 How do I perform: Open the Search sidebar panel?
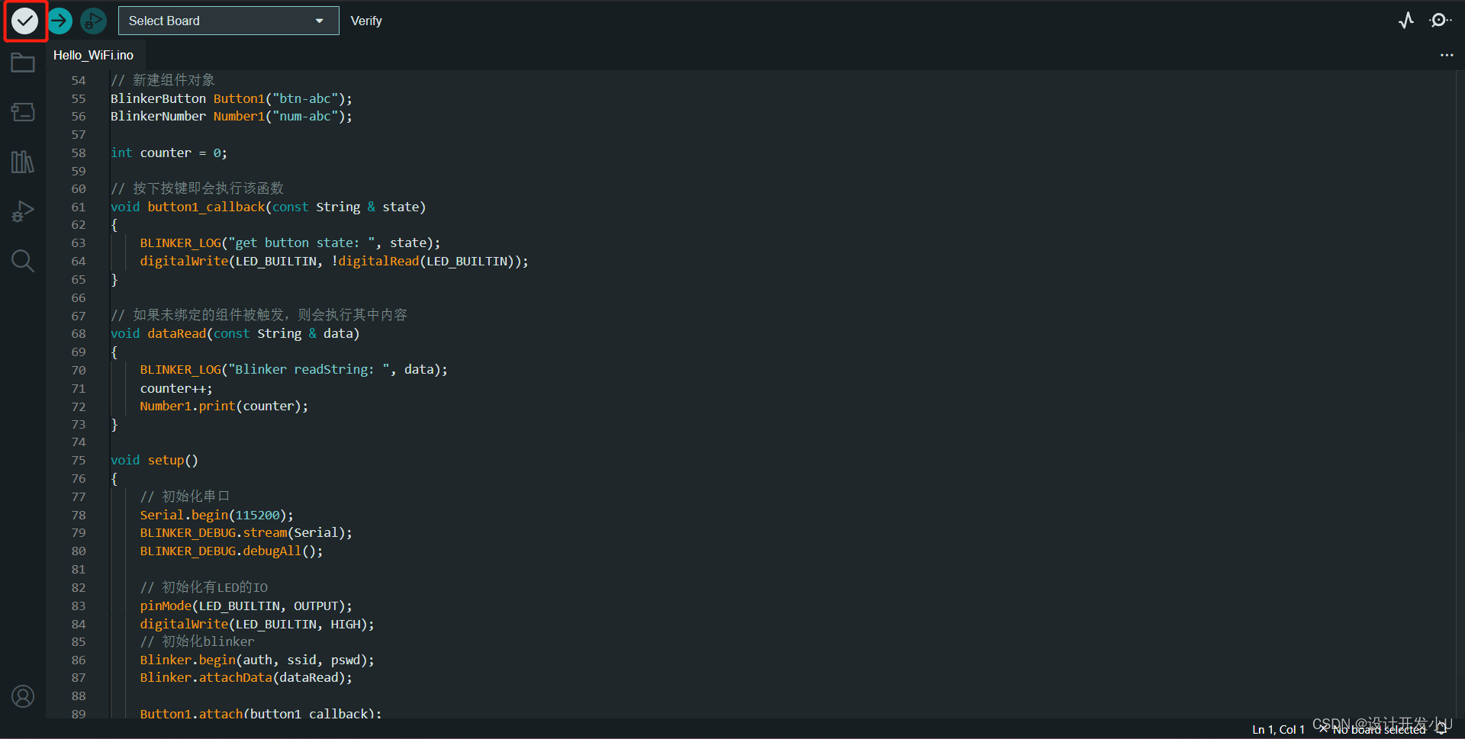point(23,261)
